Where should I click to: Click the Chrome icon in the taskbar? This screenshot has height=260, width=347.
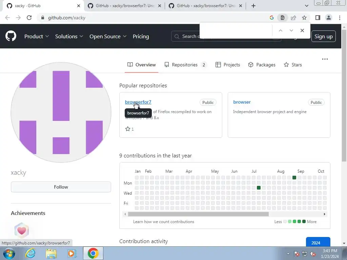(x=93, y=253)
